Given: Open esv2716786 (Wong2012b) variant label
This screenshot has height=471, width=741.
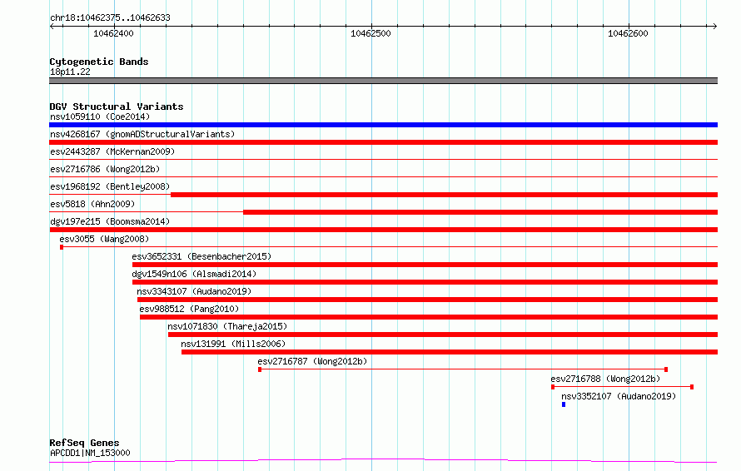Looking at the screenshot, I should (105, 169).
